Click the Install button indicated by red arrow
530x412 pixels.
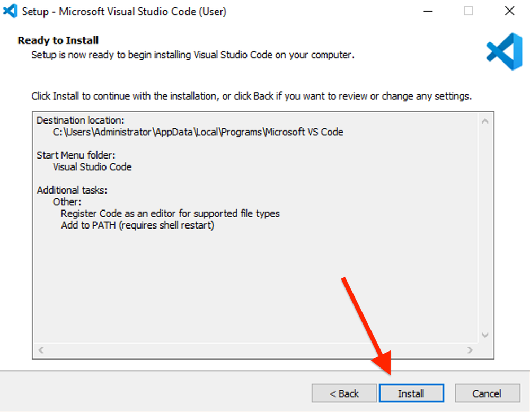tap(411, 393)
